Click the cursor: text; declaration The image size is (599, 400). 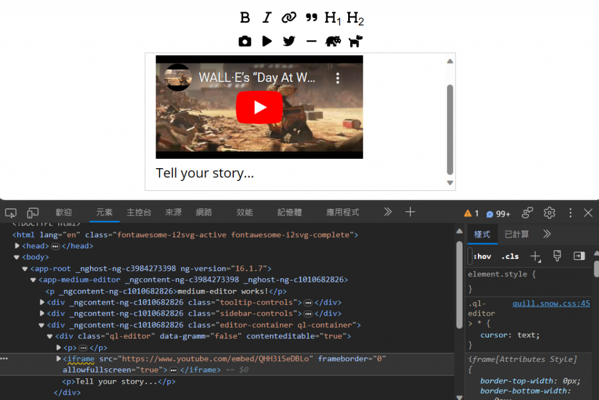click(510, 336)
